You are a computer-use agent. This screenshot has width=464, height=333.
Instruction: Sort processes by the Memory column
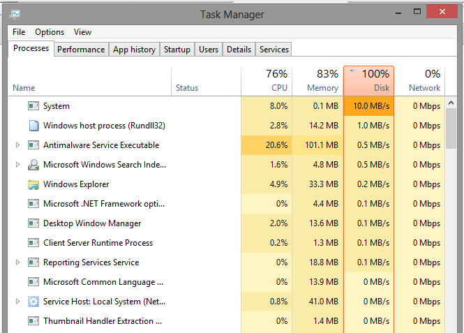[317, 80]
